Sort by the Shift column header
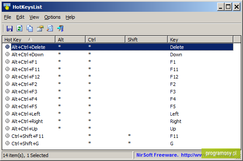Image resolution: width=243 pixels, height=161 pixels. click(146, 40)
